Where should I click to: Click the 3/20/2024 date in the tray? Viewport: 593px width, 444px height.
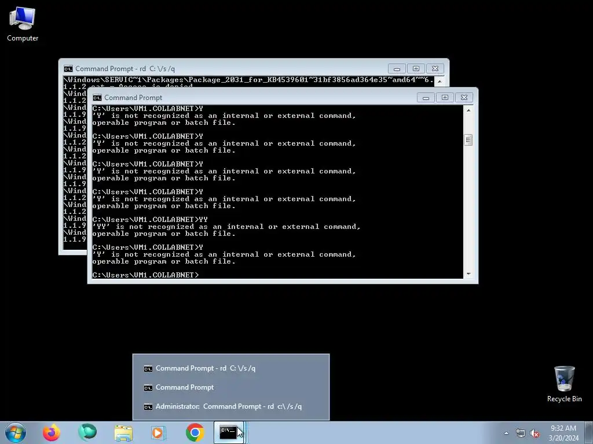563,438
